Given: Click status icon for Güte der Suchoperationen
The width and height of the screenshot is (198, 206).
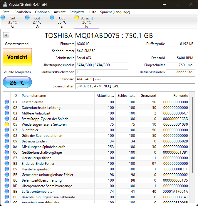Looking at the screenshot, I should pos(7,135).
